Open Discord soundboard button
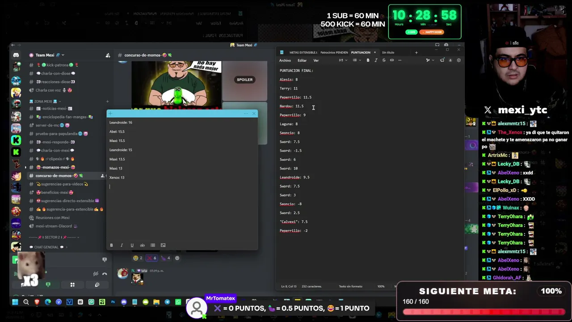The height and width of the screenshot is (322, 572). pyautogui.click(x=97, y=284)
